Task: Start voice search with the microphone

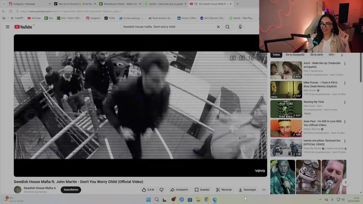Action: tap(240, 27)
